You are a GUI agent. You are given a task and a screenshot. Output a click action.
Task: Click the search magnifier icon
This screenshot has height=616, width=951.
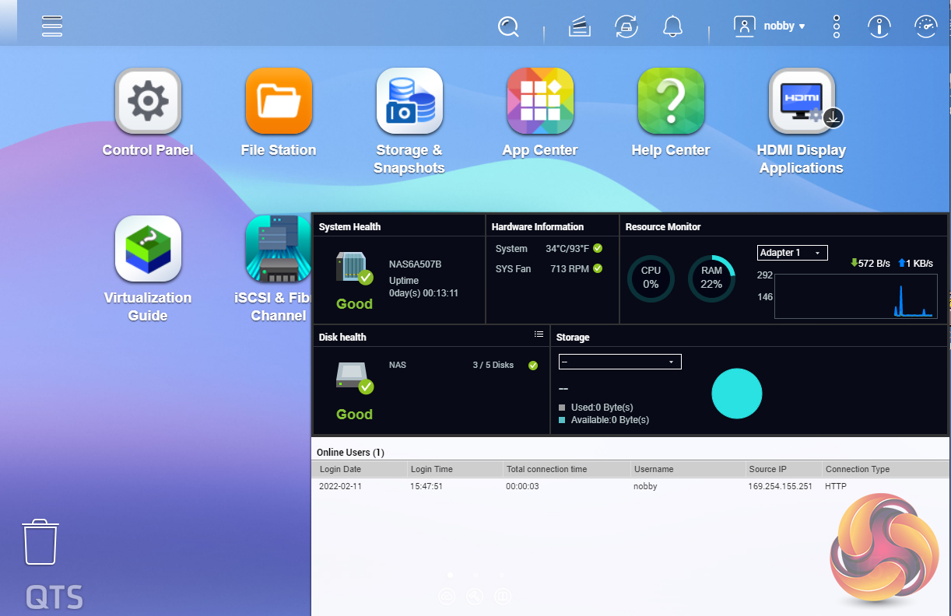click(x=508, y=27)
